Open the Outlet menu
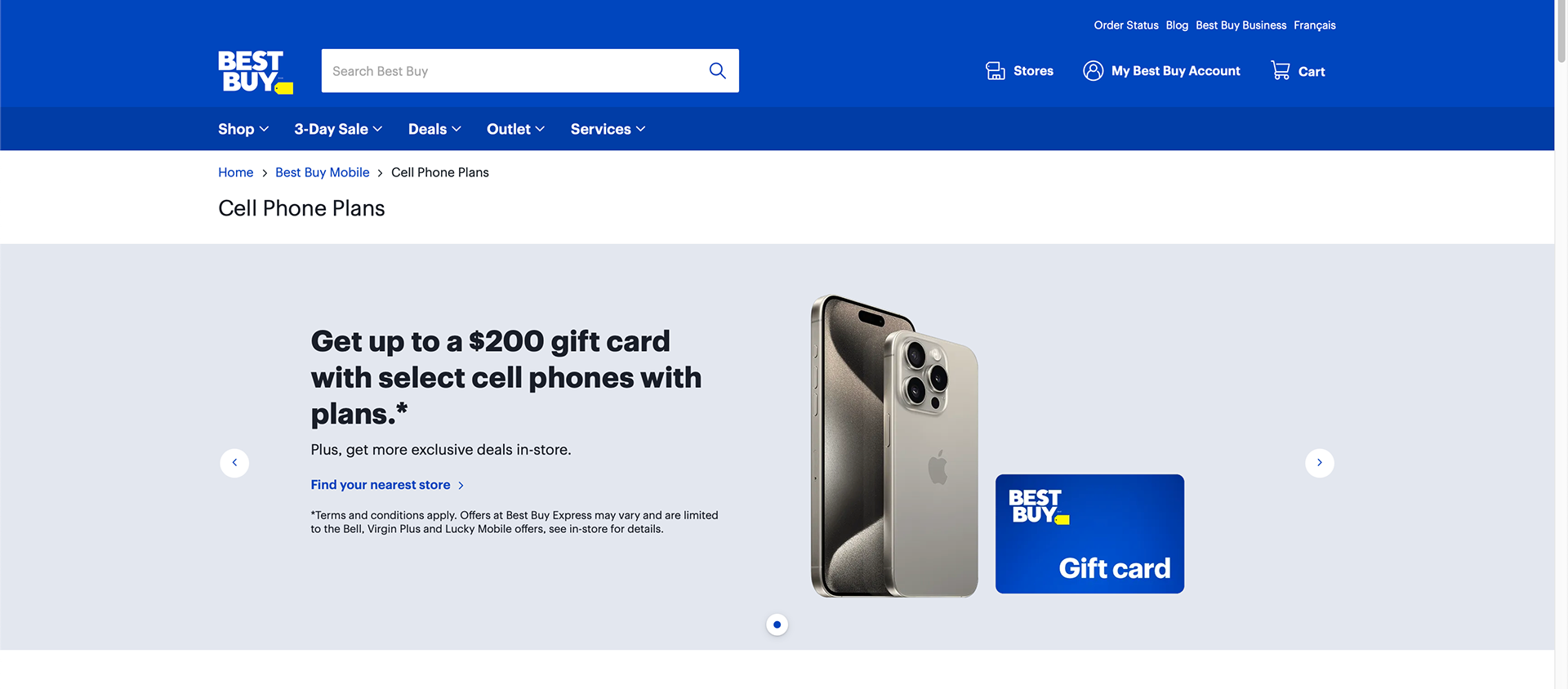 515,129
